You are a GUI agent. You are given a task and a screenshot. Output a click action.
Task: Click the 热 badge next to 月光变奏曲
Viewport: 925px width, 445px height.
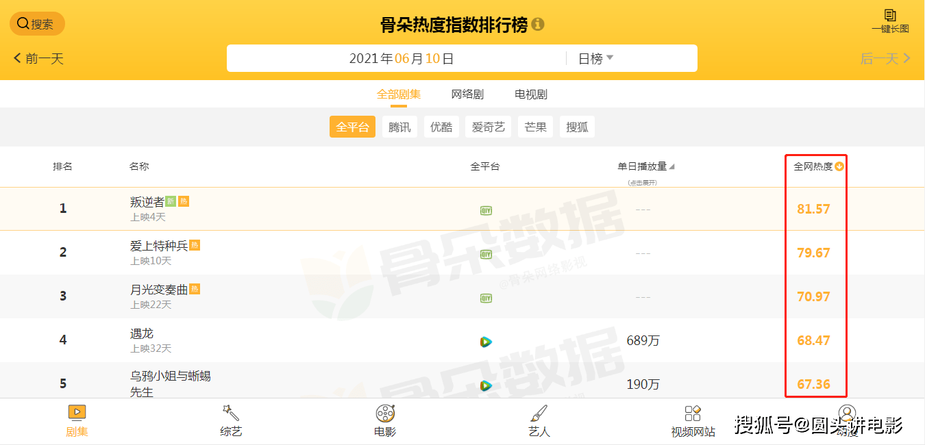point(195,289)
